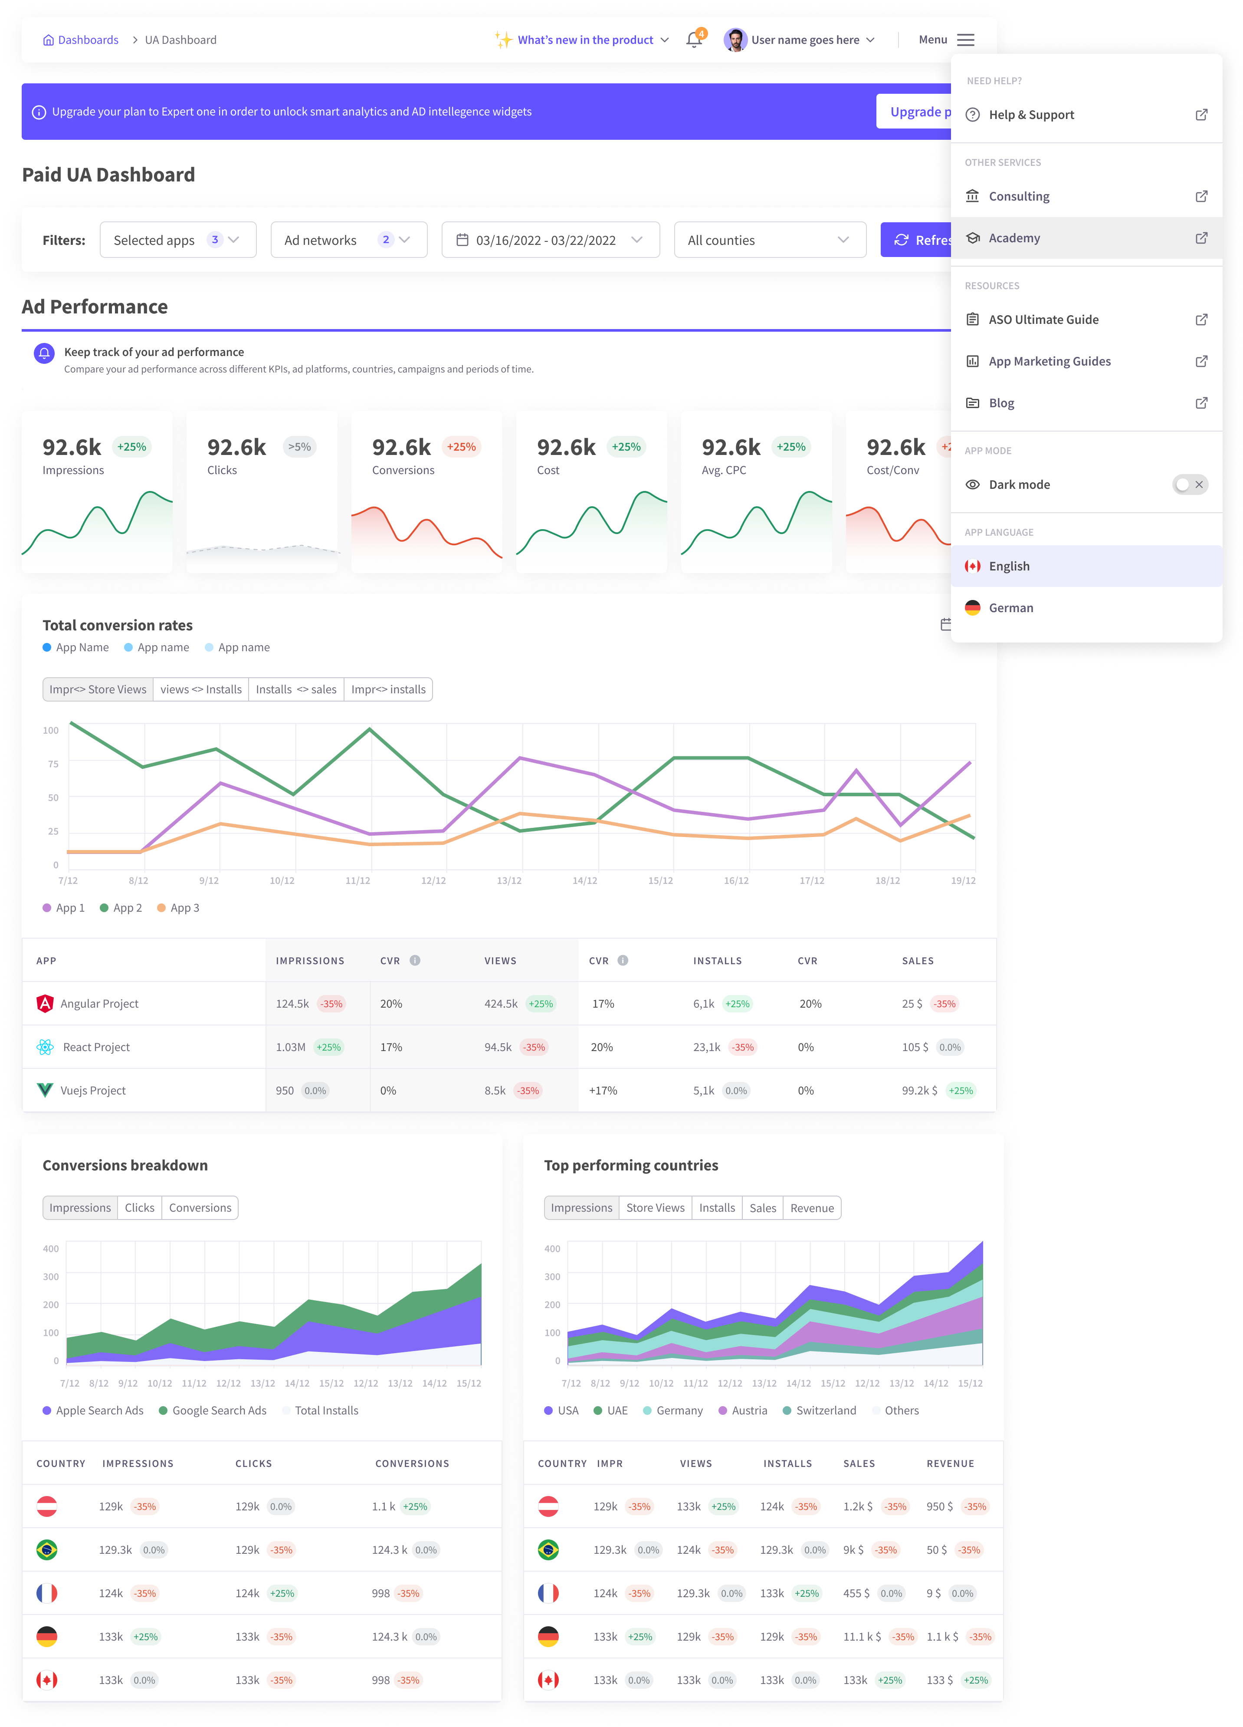Click the Academy graduation cap icon
Viewport: 1243px width, 1727px height.
[972, 238]
